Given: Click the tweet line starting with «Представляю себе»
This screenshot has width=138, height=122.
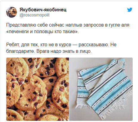Looking at the screenshot, I should (x=68, y=25).
